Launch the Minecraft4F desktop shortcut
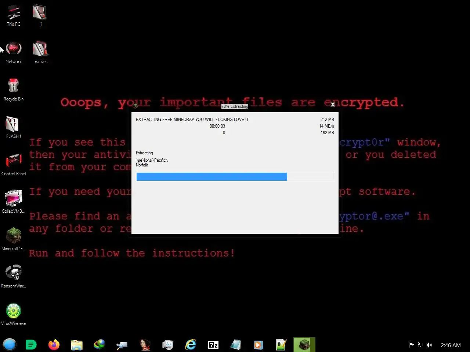Viewport: 470px width, 352px height. [14, 239]
